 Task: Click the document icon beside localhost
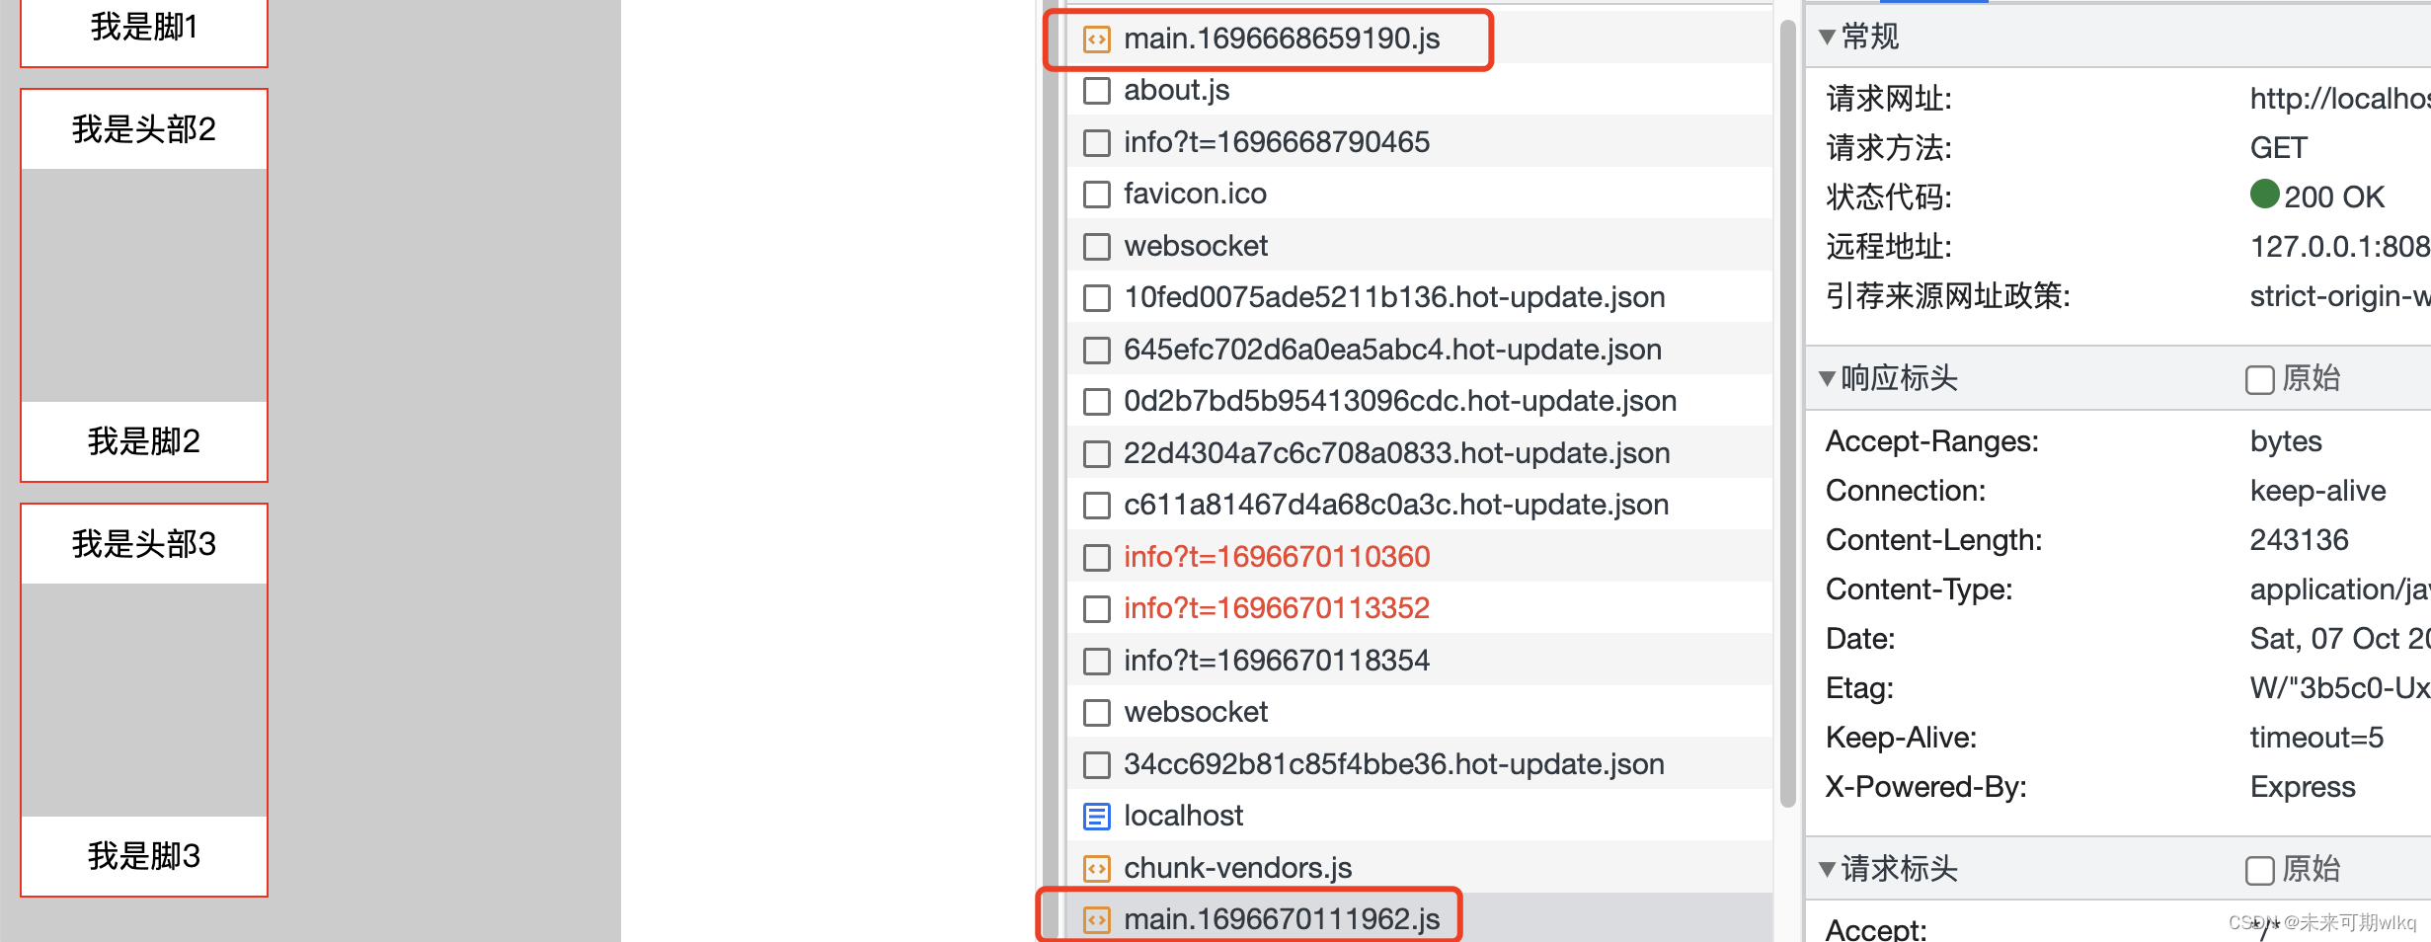click(1097, 817)
